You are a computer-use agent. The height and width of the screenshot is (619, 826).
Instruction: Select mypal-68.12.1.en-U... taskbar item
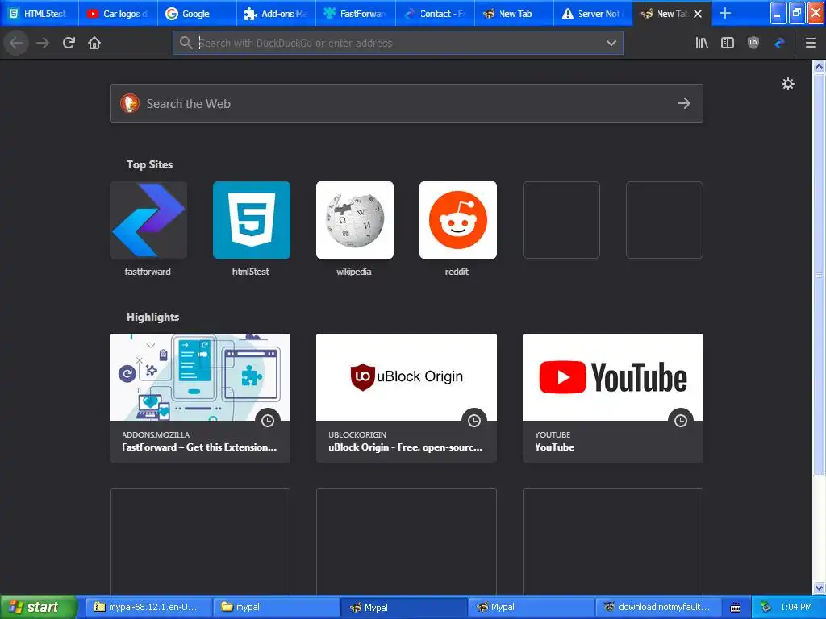point(148,607)
